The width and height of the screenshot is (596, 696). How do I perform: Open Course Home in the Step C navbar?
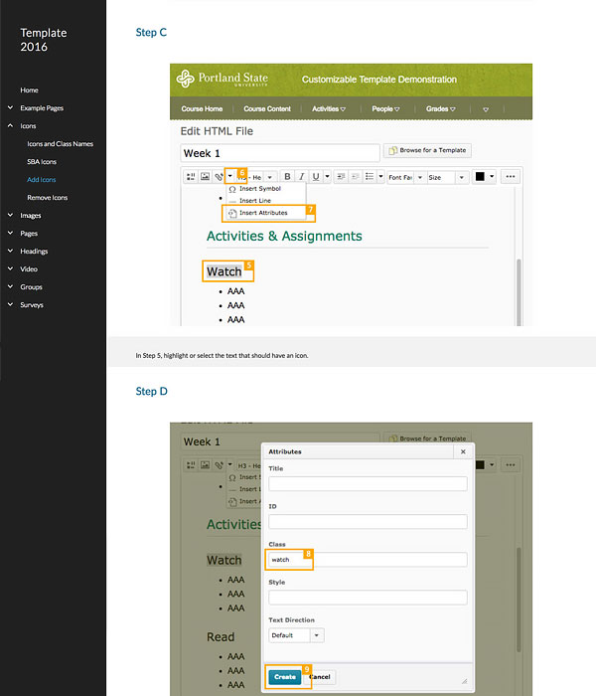(x=202, y=108)
